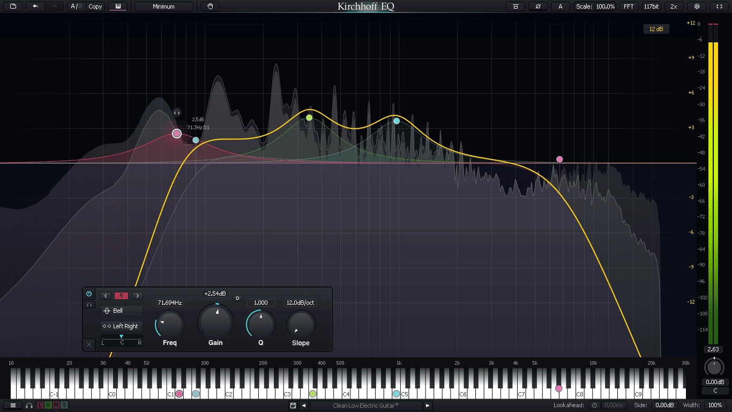Click the bottom bar headphone monitor icon
This screenshot has height=412, width=732.
29,406
